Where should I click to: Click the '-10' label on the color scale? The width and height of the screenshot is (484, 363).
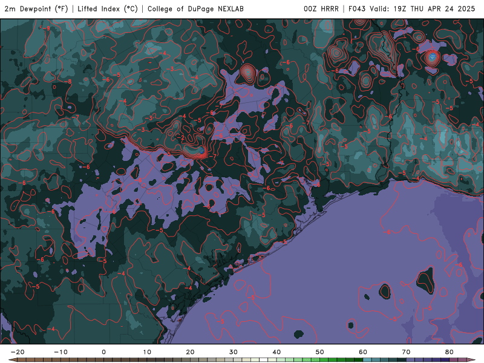pyautogui.click(x=60, y=352)
